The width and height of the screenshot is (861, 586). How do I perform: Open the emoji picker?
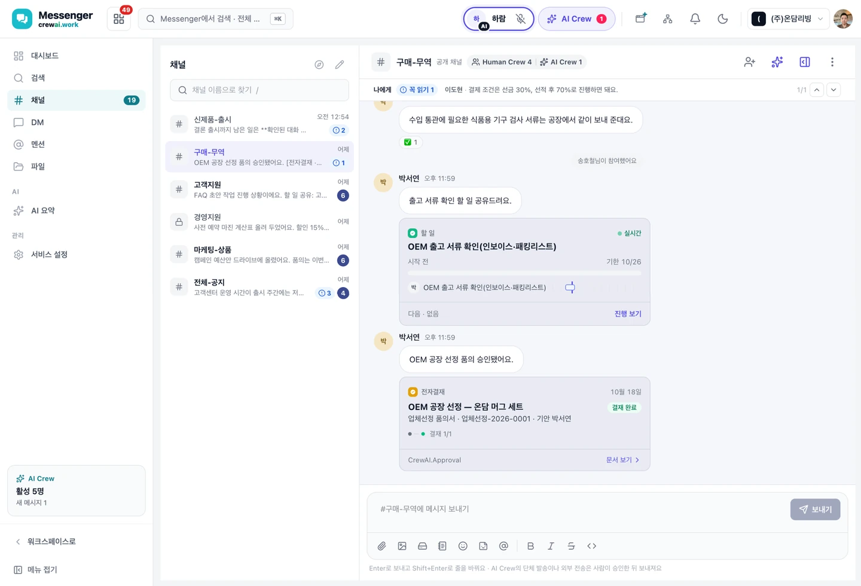[463, 546]
